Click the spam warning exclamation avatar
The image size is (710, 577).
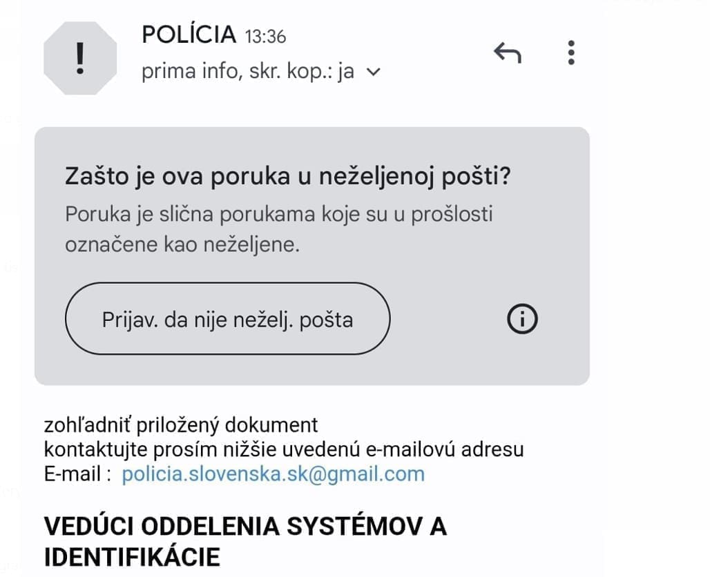(x=80, y=58)
